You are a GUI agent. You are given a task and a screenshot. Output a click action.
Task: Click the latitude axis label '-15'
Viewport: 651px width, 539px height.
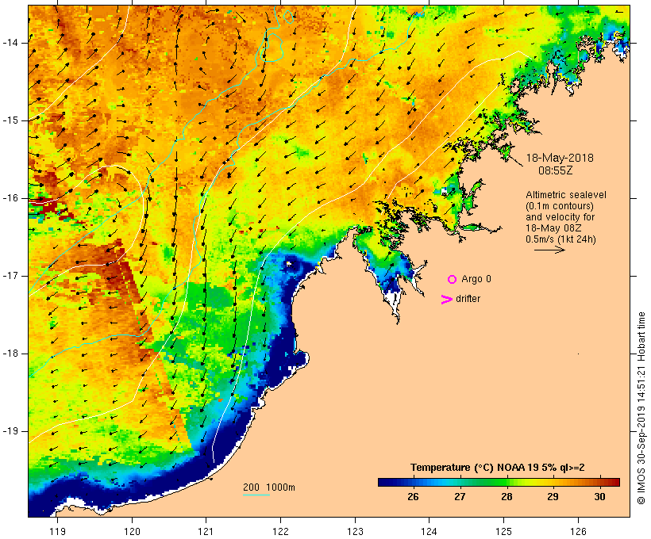pyautogui.click(x=10, y=120)
